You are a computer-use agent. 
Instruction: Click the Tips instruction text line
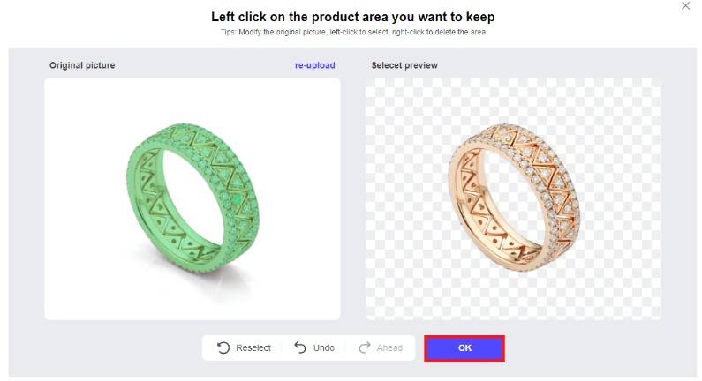click(353, 32)
